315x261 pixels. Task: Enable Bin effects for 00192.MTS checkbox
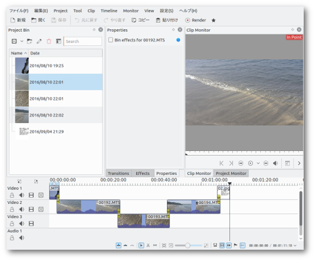[111, 40]
